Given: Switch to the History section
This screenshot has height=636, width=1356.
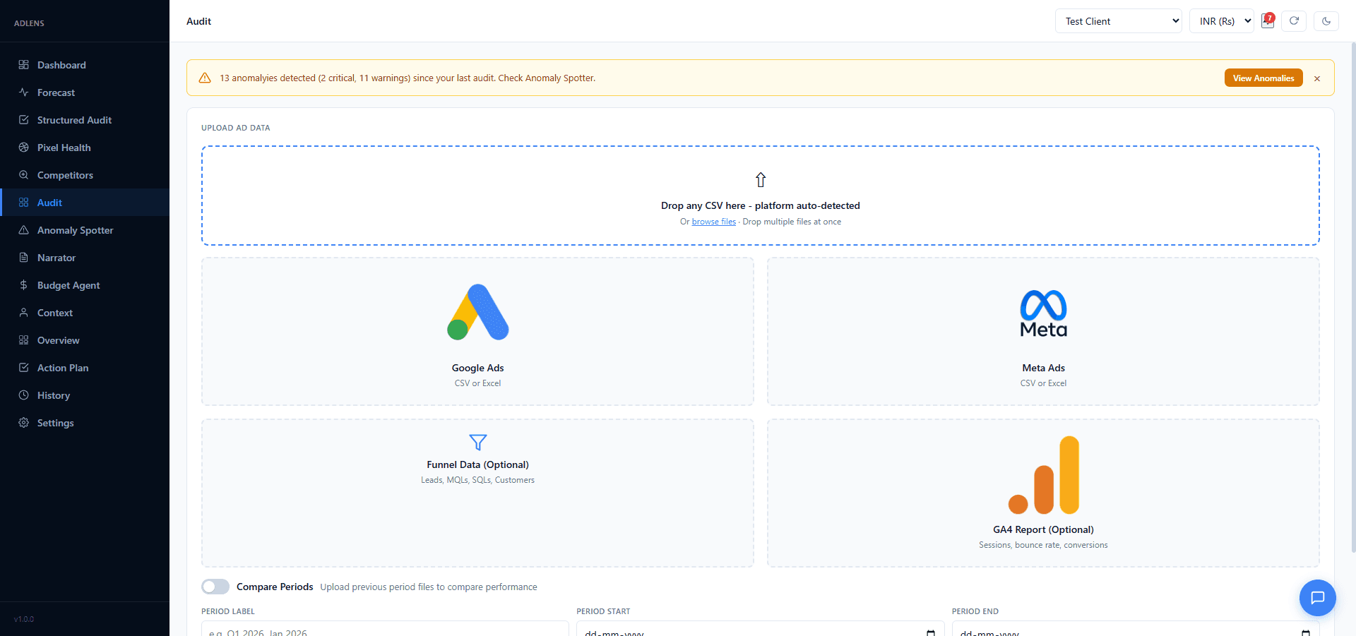Looking at the screenshot, I should tap(54, 395).
